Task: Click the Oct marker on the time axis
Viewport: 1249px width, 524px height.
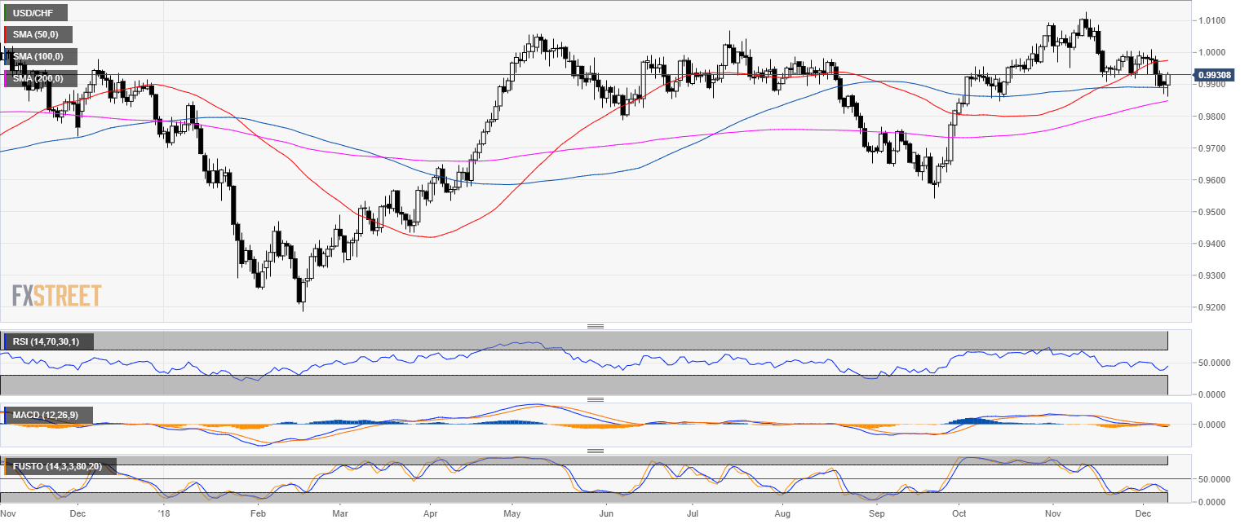Action: tap(959, 514)
